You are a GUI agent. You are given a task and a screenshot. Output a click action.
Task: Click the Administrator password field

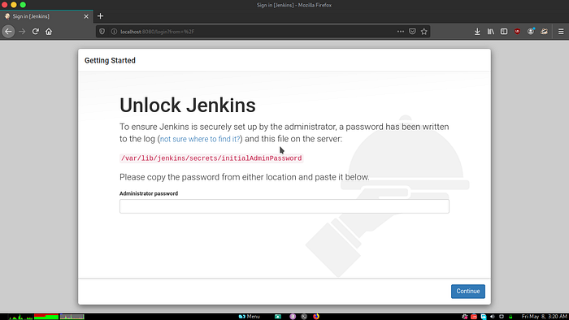tap(284, 206)
